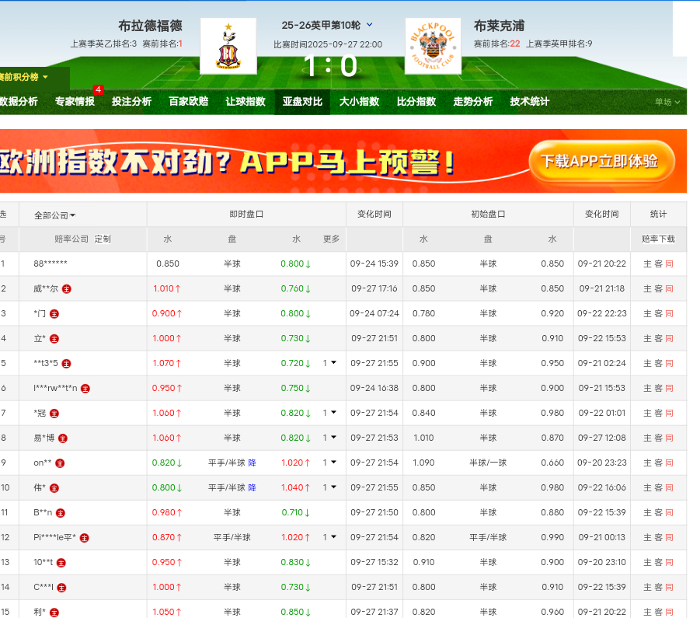Click 降 link in the on** row
700x618 pixels.
click(252, 463)
